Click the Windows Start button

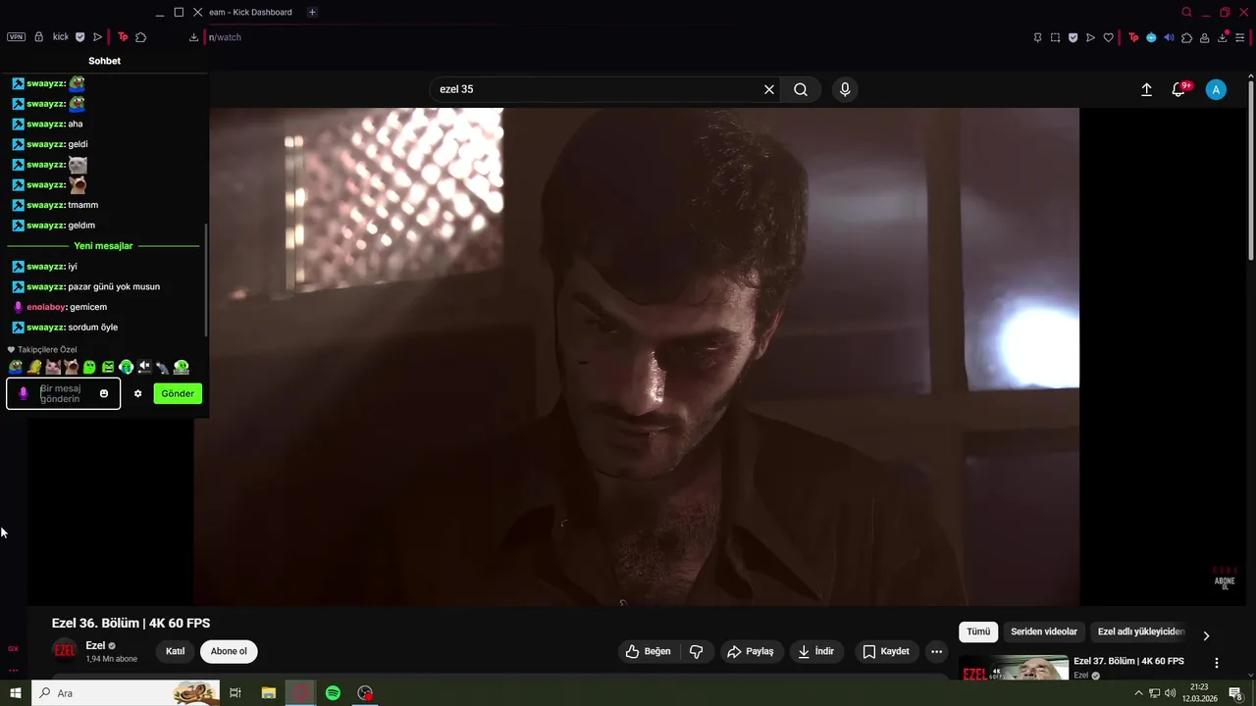click(x=16, y=693)
